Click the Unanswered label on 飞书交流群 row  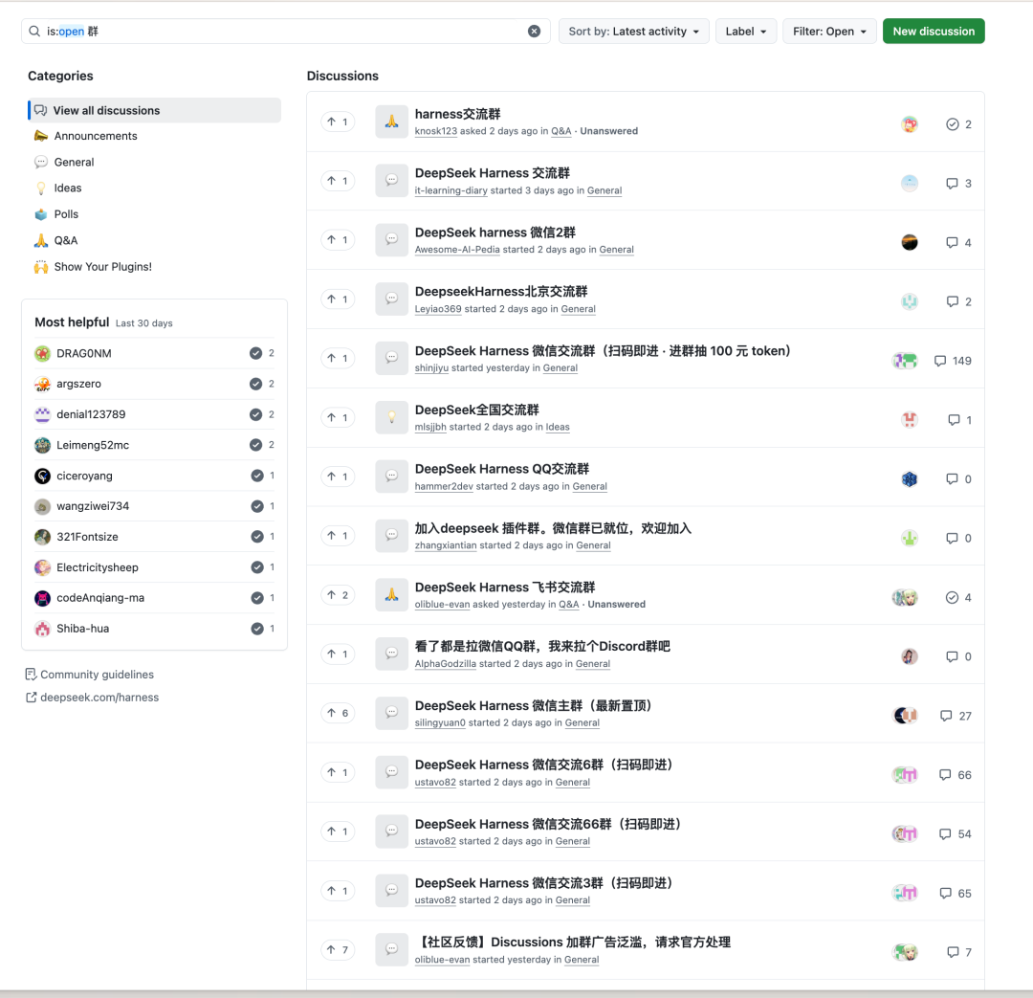[617, 605]
